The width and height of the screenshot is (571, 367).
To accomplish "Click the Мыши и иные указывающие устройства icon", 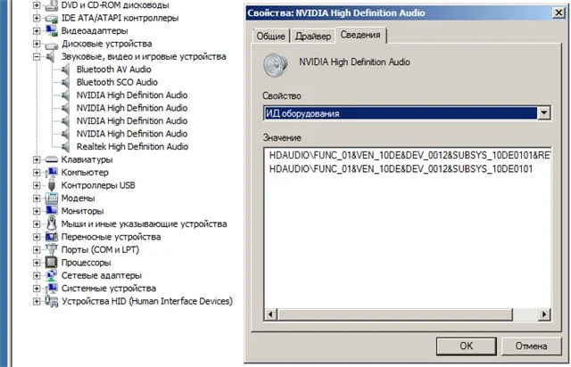I will (52, 224).
